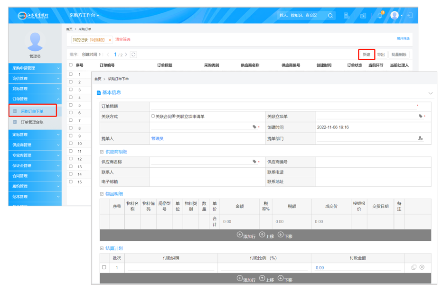Click tag icon in 供应商名称 field

254,162
